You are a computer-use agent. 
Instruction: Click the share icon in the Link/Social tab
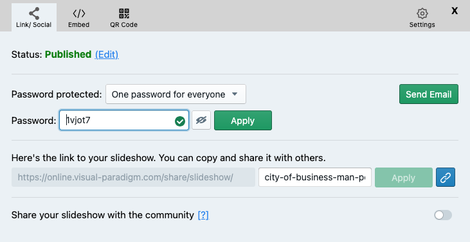click(x=34, y=13)
